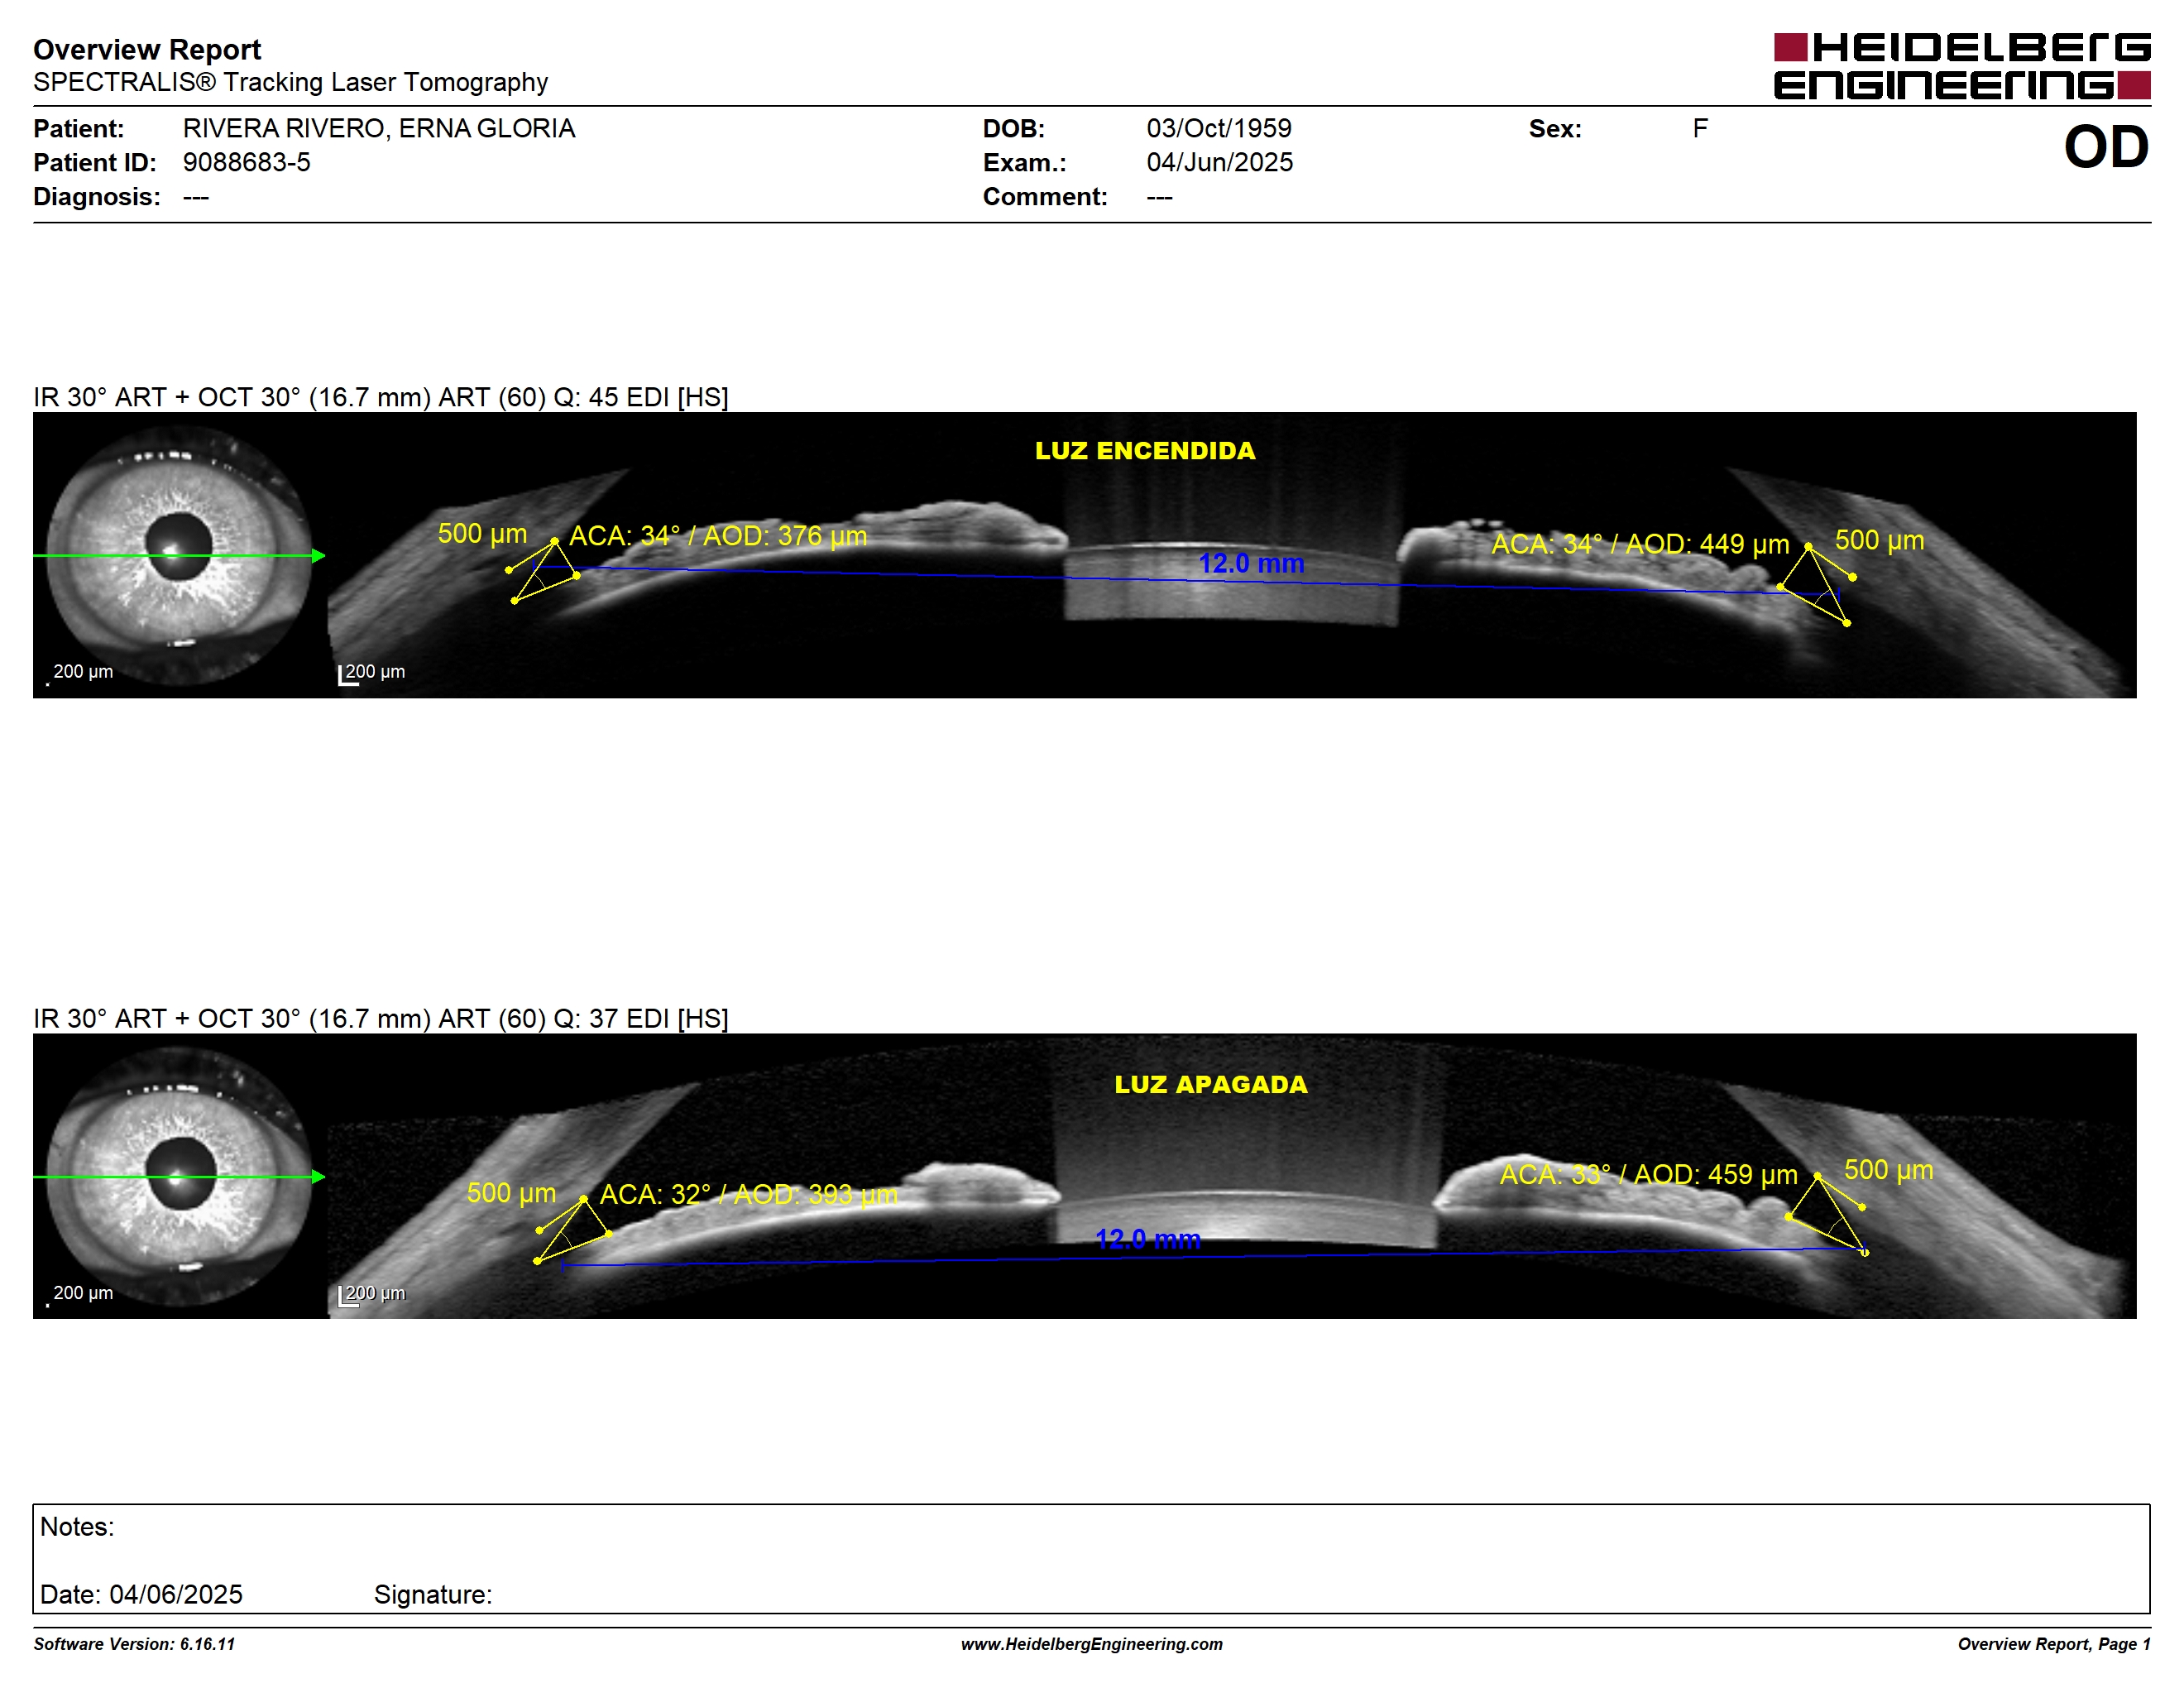Click the left angle triangle in lower scan
The height and width of the screenshot is (1688, 2184).
[x=575, y=1230]
